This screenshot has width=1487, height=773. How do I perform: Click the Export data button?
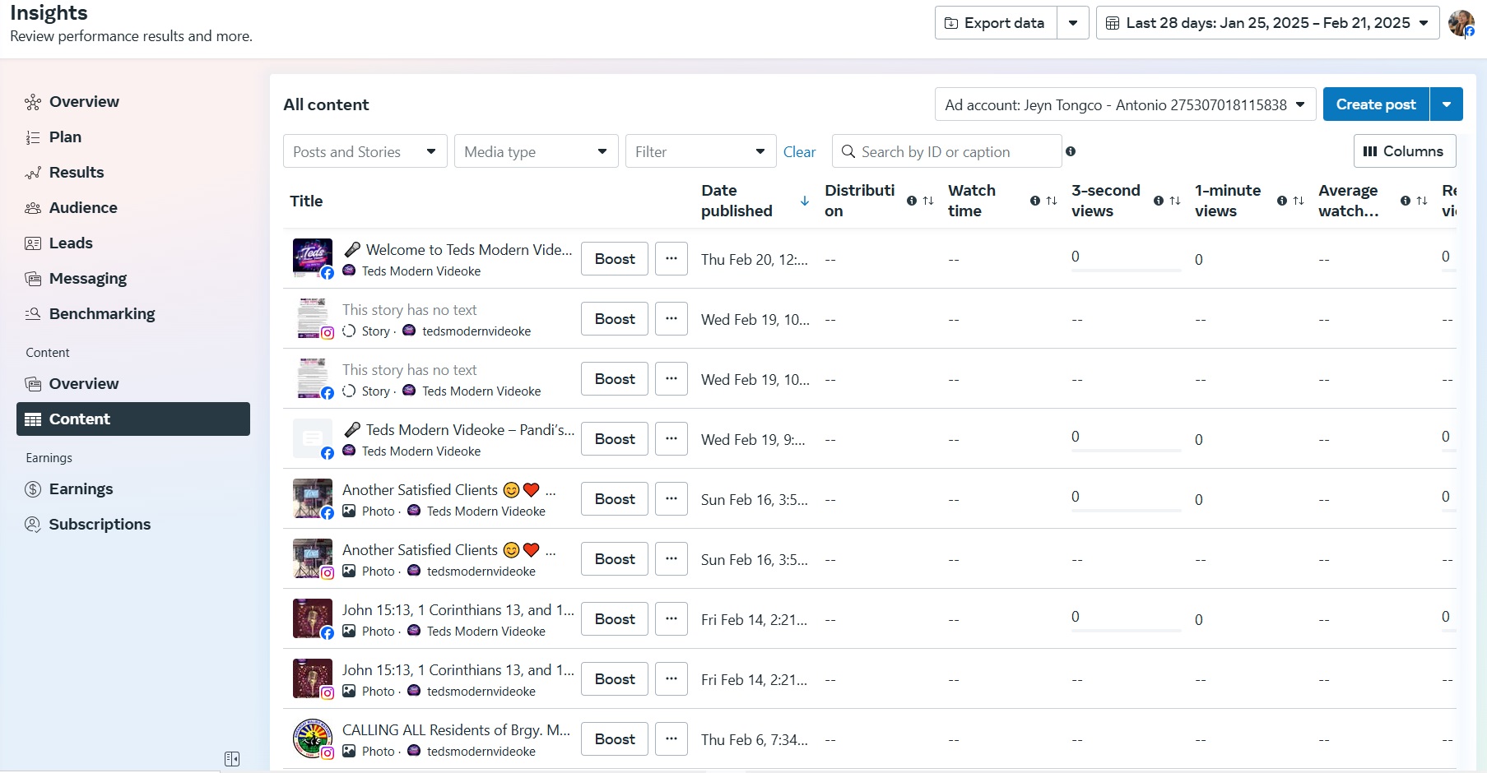coord(995,23)
